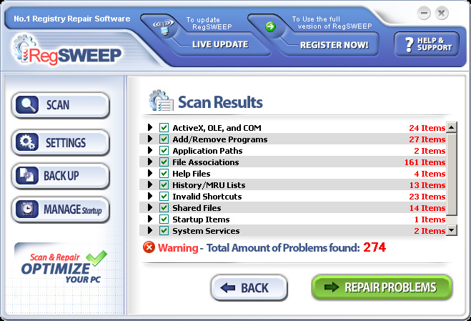Click REGISTER NOW! button
Viewport: 471px width, 321px height.
pos(334,45)
